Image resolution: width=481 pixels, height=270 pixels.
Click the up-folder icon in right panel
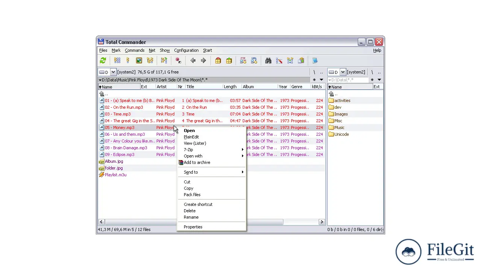coord(331,94)
